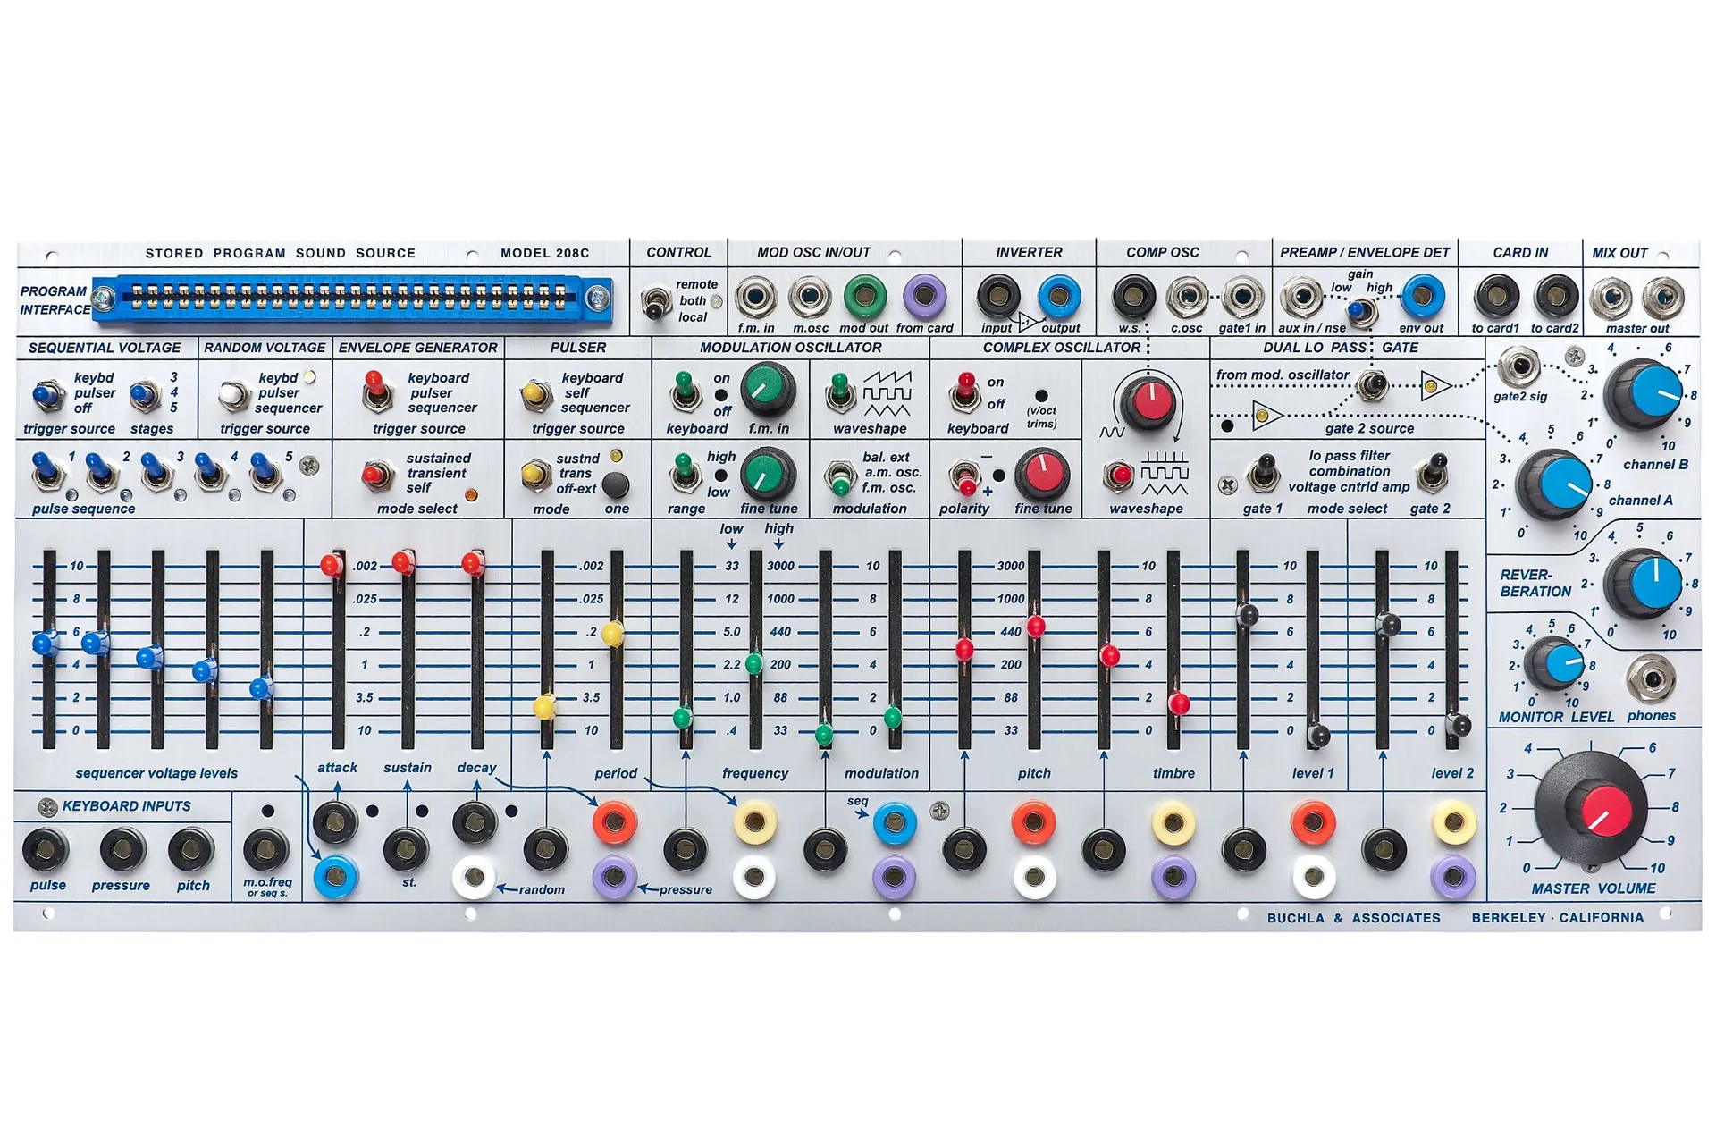
Task: Click the channel B blue knob
Action: (1646, 394)
